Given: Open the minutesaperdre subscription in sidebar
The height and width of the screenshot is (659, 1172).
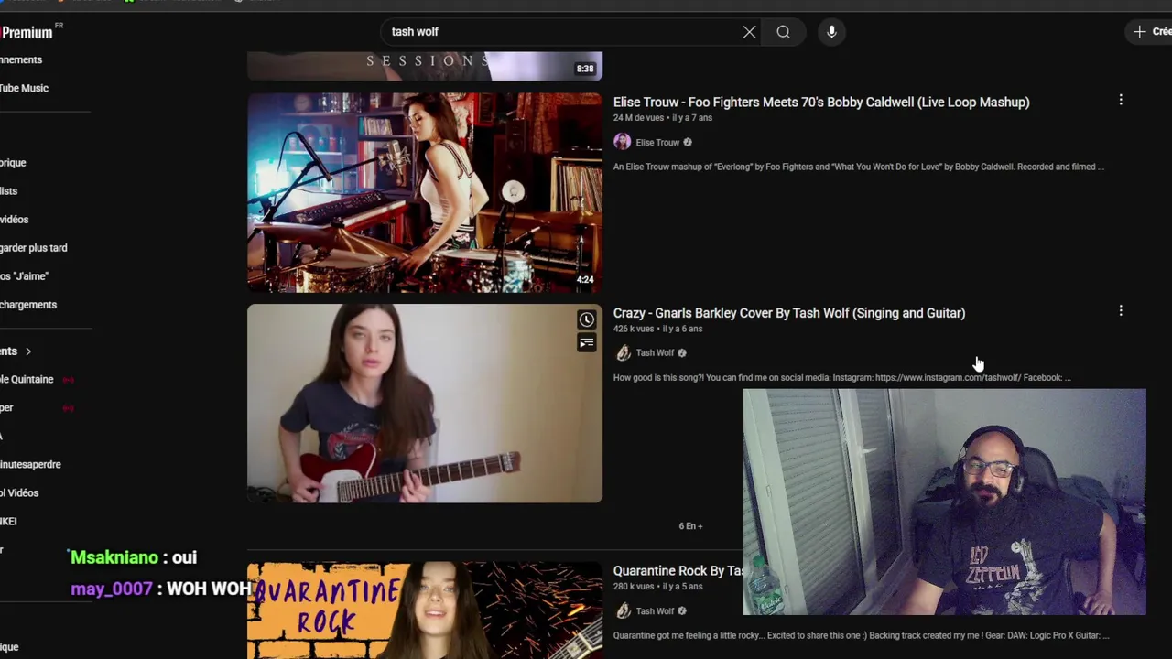Looking at the screenshot, I should click(x=31, y=465).
